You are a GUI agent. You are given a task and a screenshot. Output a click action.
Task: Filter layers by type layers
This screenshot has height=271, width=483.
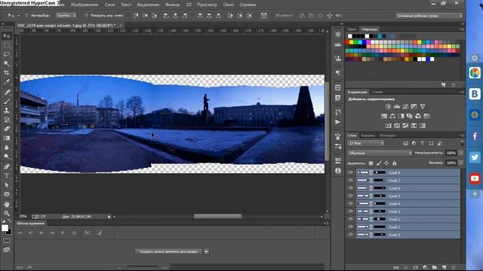[423, 143]
